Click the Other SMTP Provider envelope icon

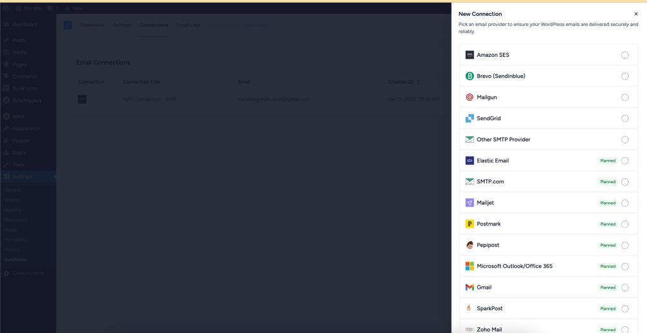tap(469, 140)
